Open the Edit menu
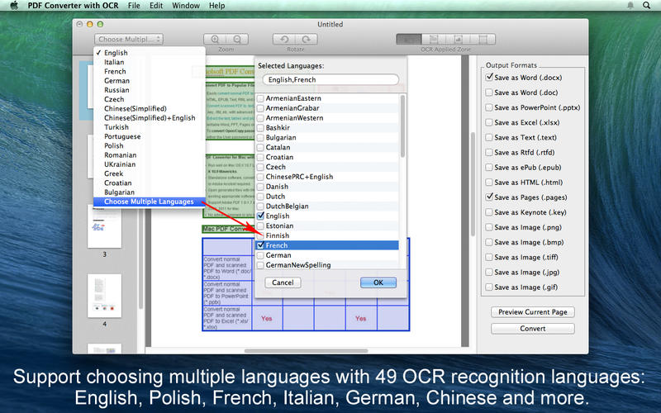The height and width of the screenshot is (413, 661). (156, 6)
